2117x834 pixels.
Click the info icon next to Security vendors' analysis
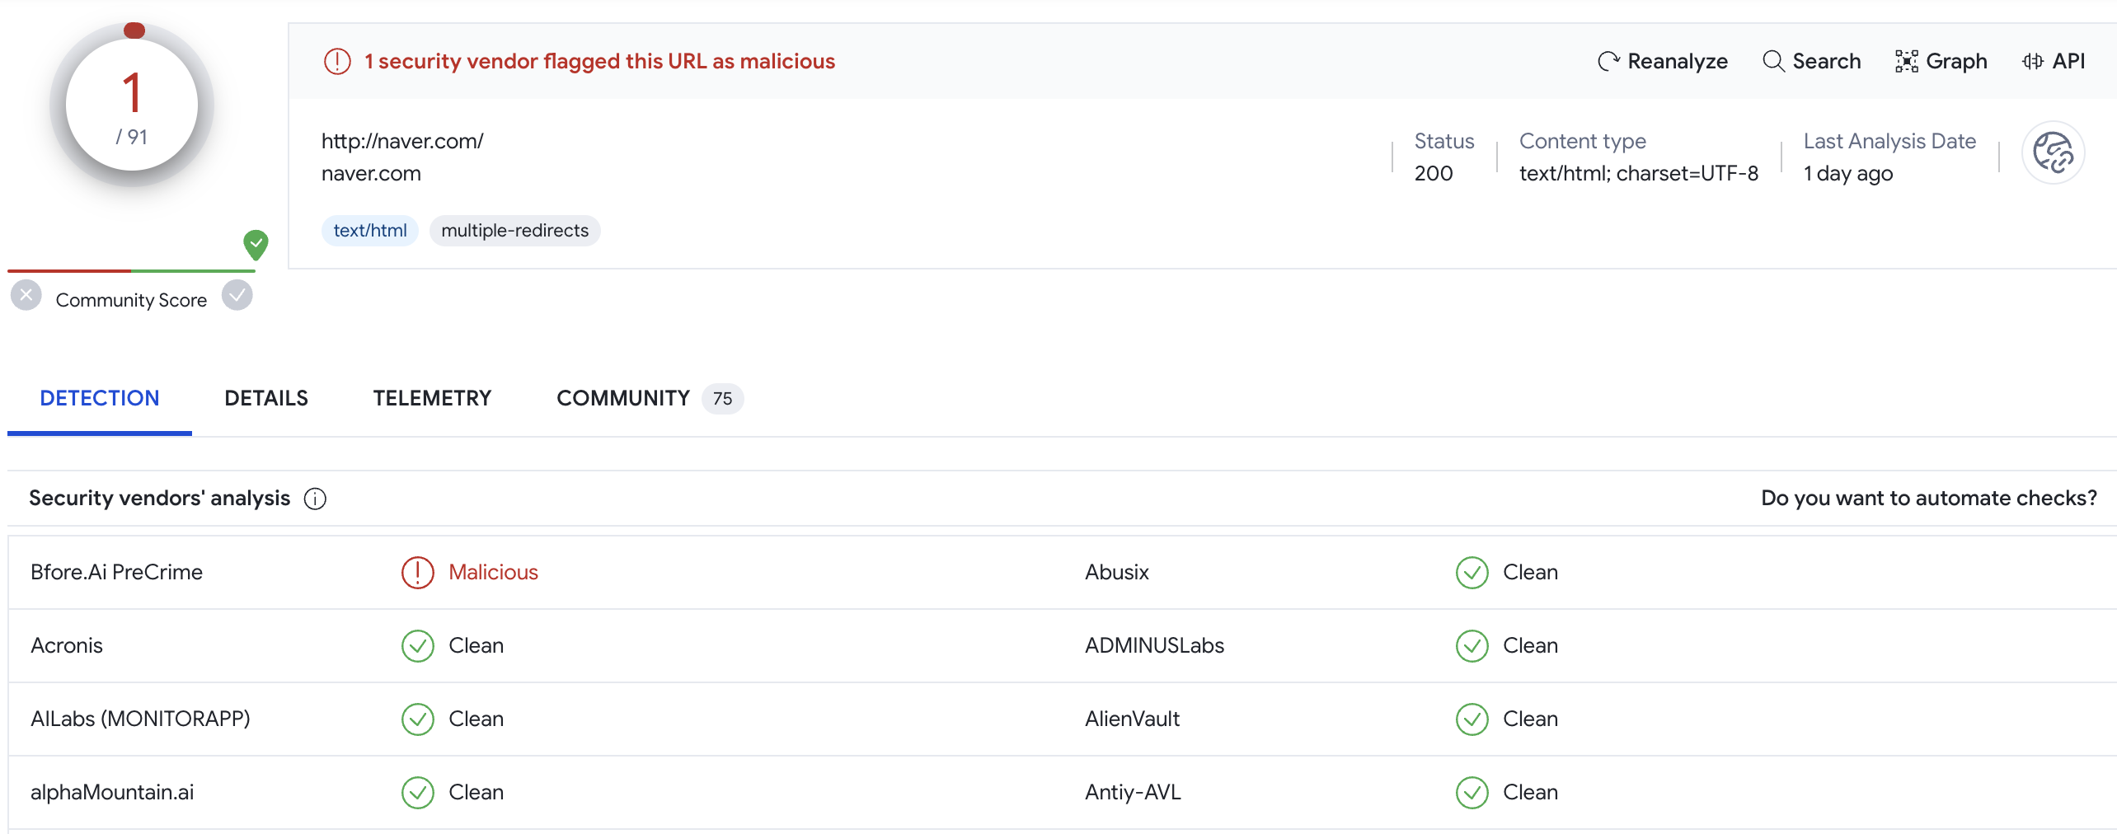315,499
